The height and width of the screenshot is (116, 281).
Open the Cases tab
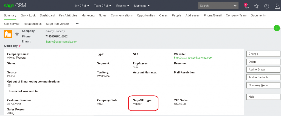click(x=164, y=16)
